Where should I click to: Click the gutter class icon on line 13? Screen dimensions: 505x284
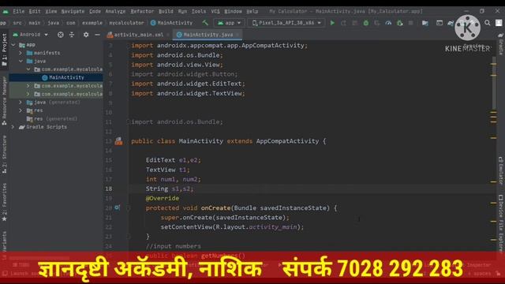pos(118,141)
